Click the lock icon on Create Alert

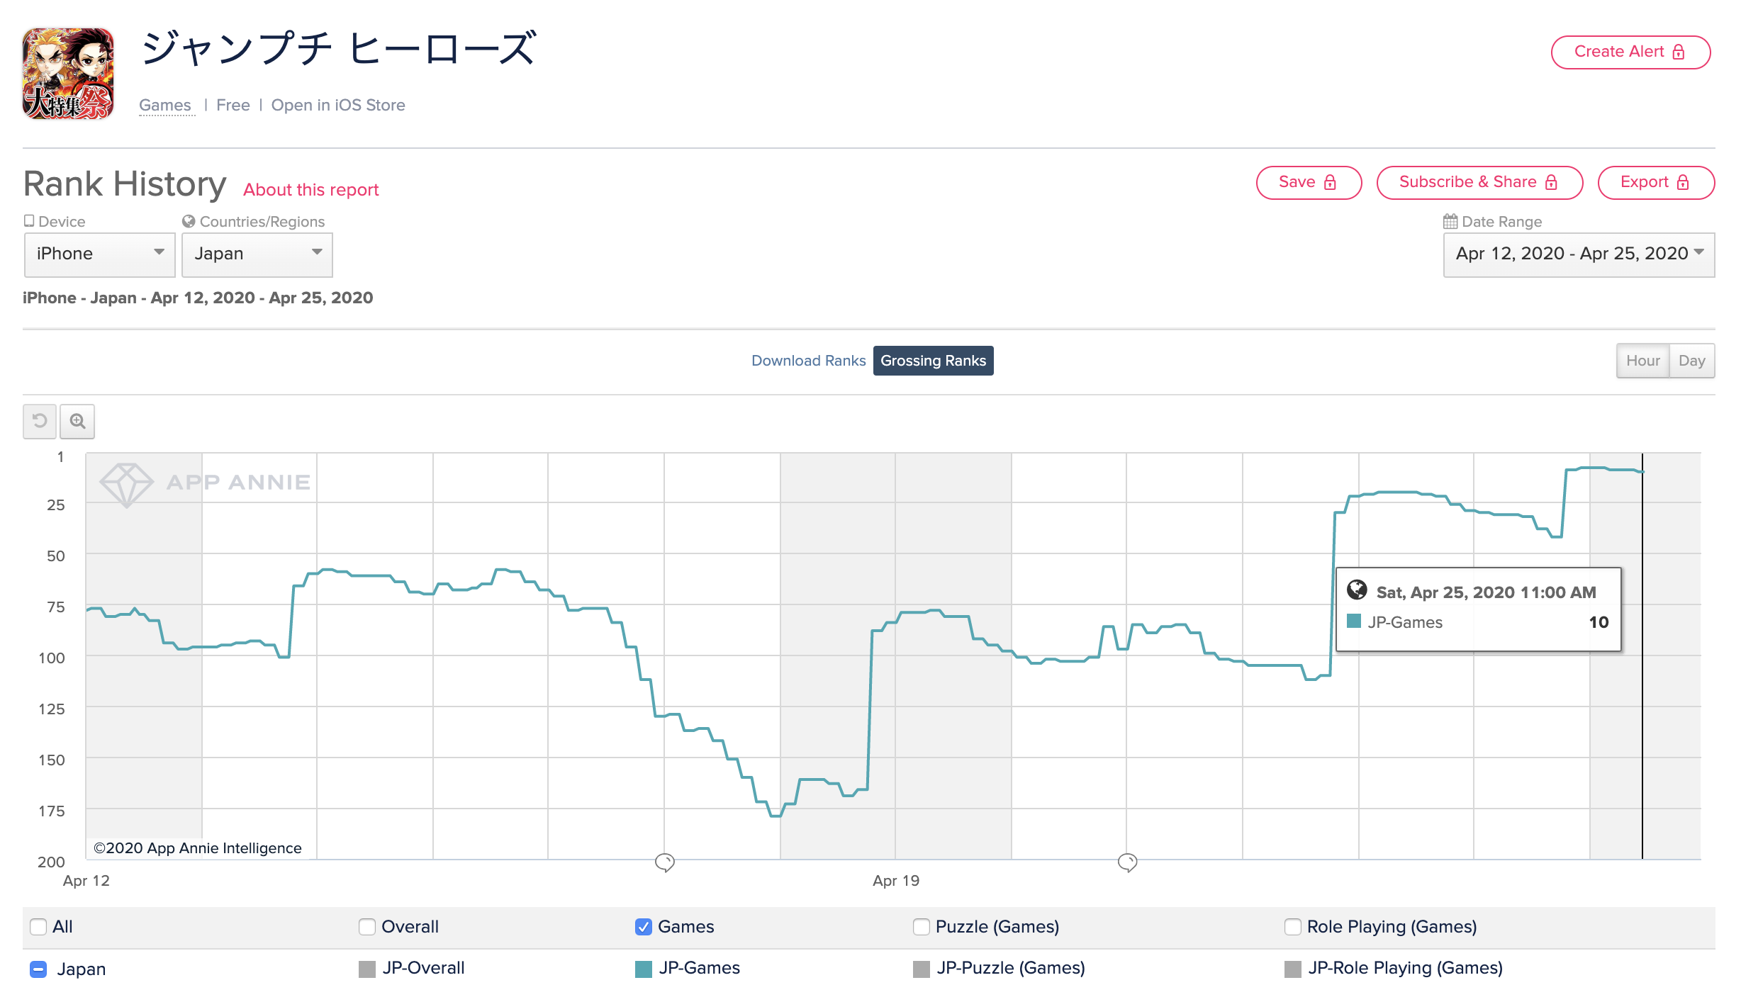(x=1678, y=52)
